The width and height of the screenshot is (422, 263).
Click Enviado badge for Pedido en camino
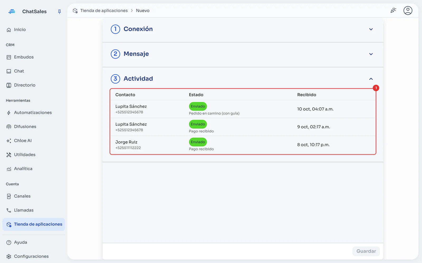[x=198, y=106]
